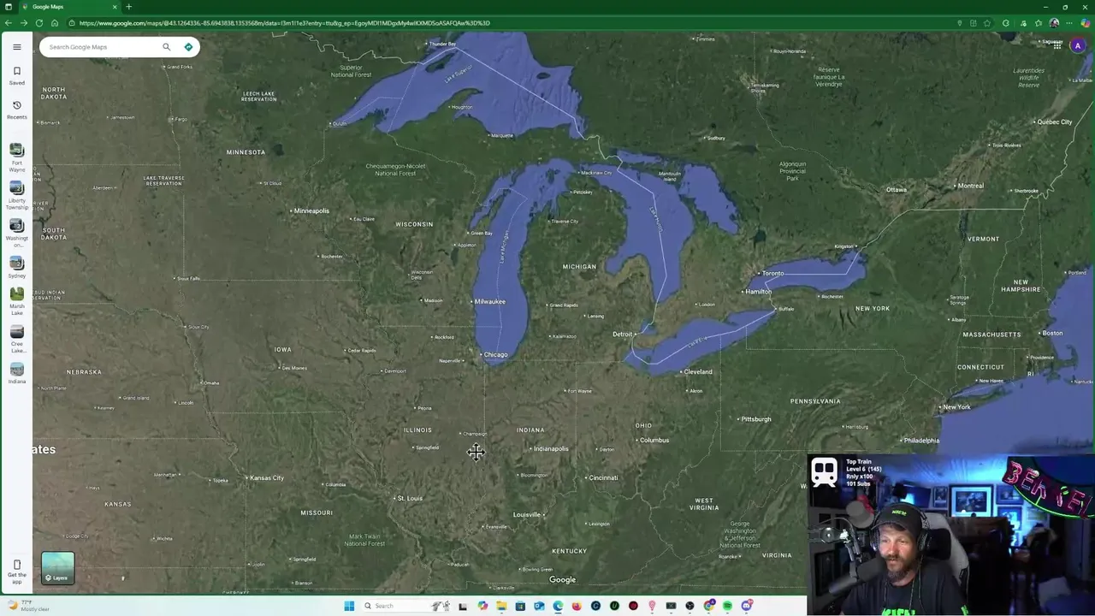Screen dimensions: 1095x616
Task: Add this page to favorites
Action: 987,23
